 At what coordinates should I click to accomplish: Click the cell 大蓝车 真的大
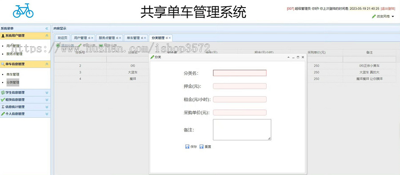coord(369,72)
